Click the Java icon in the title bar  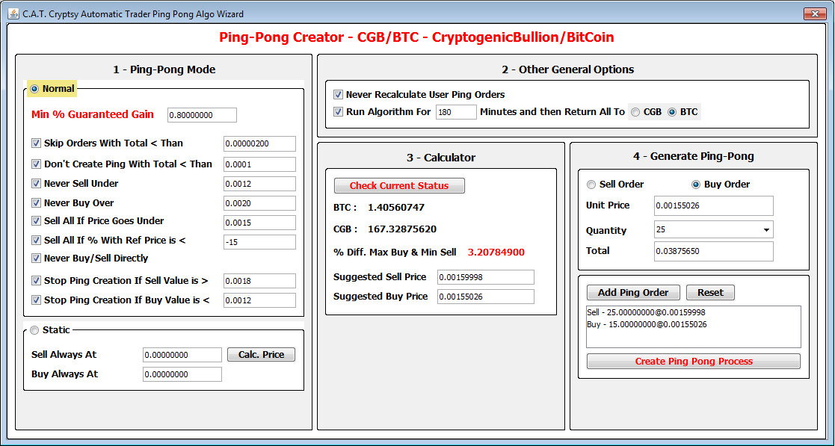(13, 13)
